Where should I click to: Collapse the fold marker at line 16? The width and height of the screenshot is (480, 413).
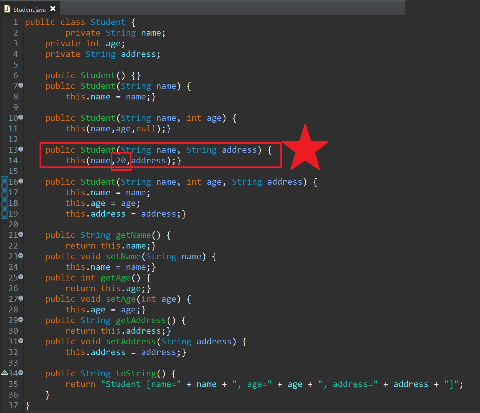[x=21, y=181]
